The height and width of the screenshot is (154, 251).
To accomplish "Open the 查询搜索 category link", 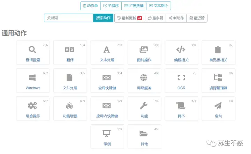I will [33, 60].
